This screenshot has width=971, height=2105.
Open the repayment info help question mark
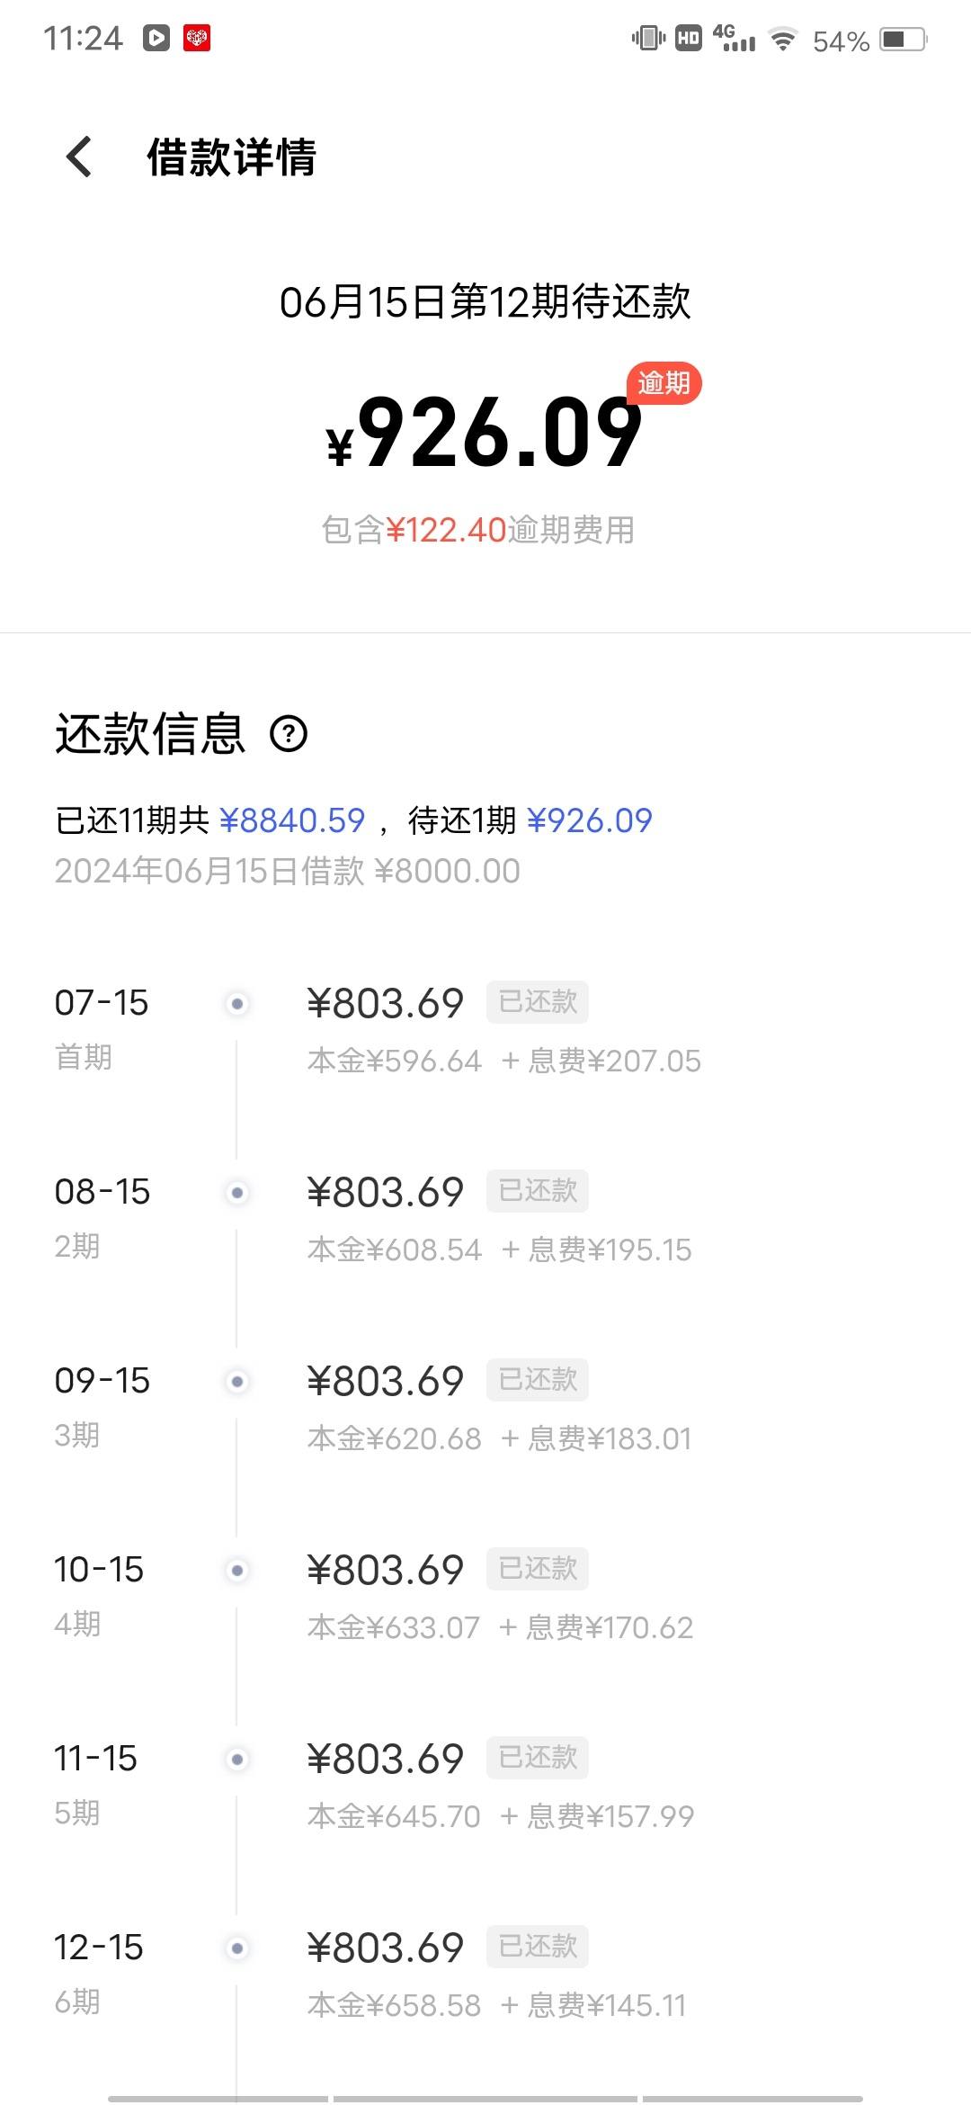tap(289, 734)
